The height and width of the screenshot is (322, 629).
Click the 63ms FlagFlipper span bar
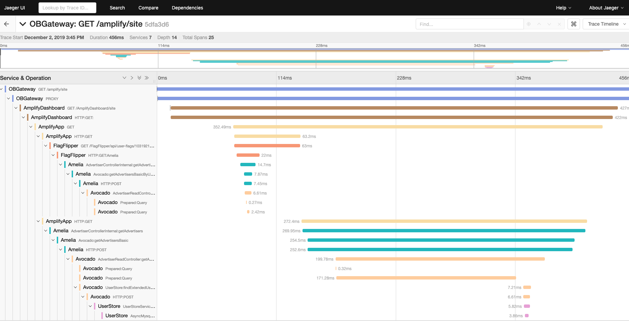[x=267, y=146]
